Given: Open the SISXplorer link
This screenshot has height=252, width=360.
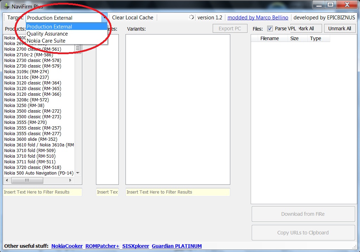Looking at the screenshot, I should pos(135,246).
